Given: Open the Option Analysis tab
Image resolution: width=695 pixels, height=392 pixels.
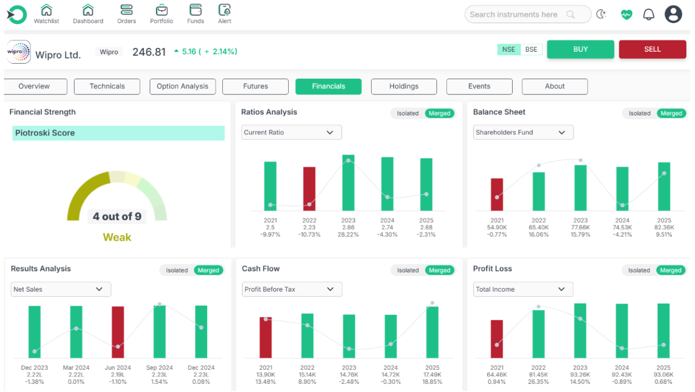Looking at the screenshot, I should click(x=182, y=86).
